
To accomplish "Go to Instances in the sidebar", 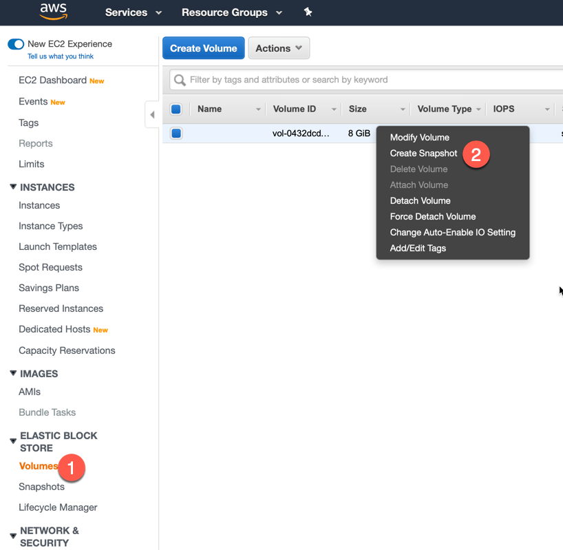I will 39,205.
